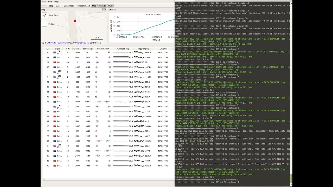This screenshot has height=187, width=333.
Task: Click the US flag icon in channel 0 row
Action: 55,52
